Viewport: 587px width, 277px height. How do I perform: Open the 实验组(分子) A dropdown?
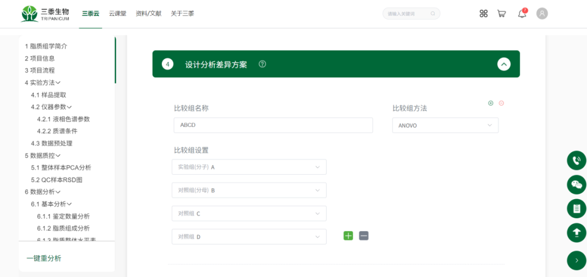click(x=249, y=167)
